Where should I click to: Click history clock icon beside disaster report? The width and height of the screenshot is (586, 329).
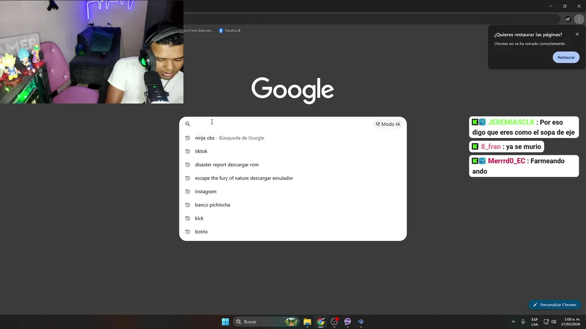pyautogui.click(x=187, y=164)
